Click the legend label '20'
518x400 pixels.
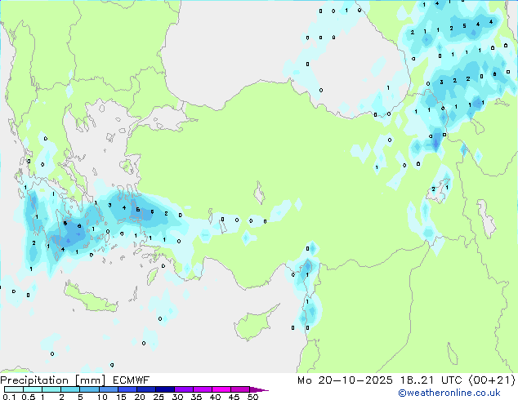140,397
